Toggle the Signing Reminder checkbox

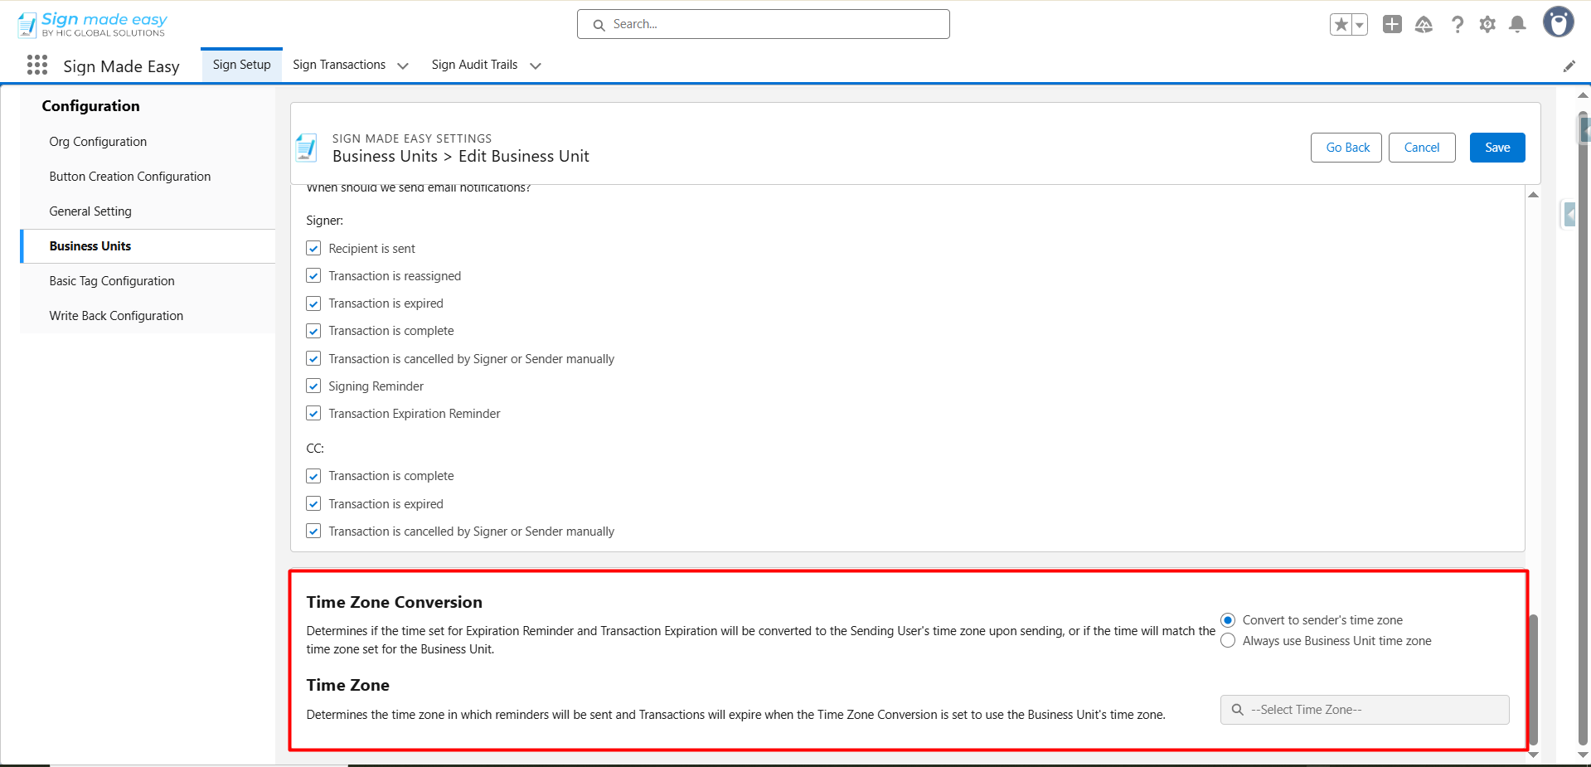tap(313, 386)
